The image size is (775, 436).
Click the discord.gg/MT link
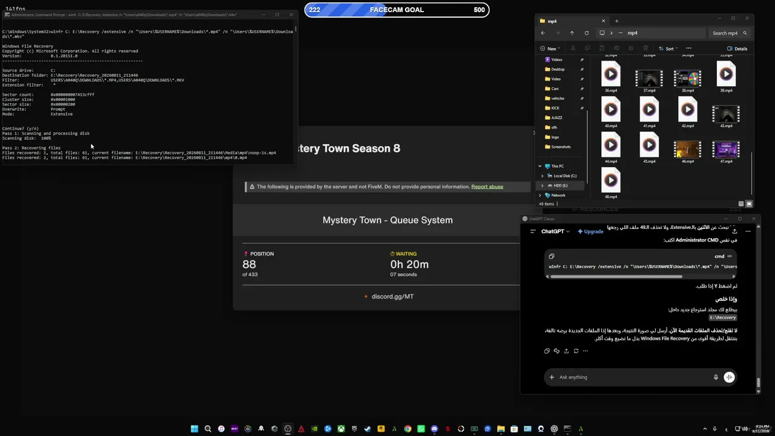pyautogui.click(x=392, y=297)
